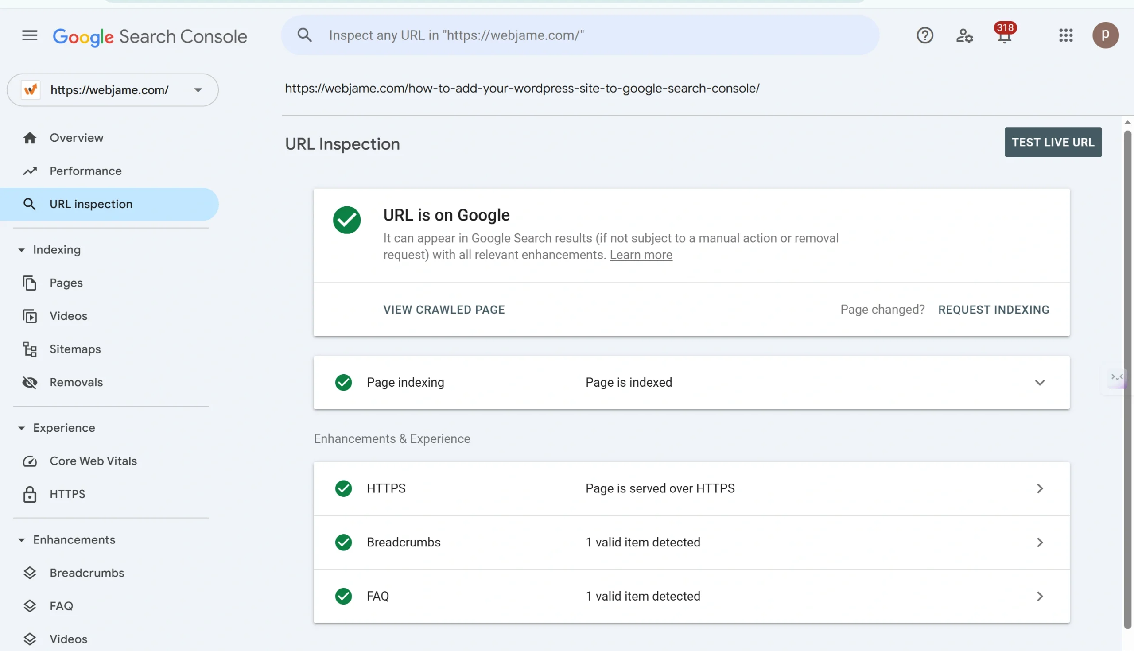Click the Videos layers icon under Enhancements
The image size is (1134, 651).
point(30,639)
